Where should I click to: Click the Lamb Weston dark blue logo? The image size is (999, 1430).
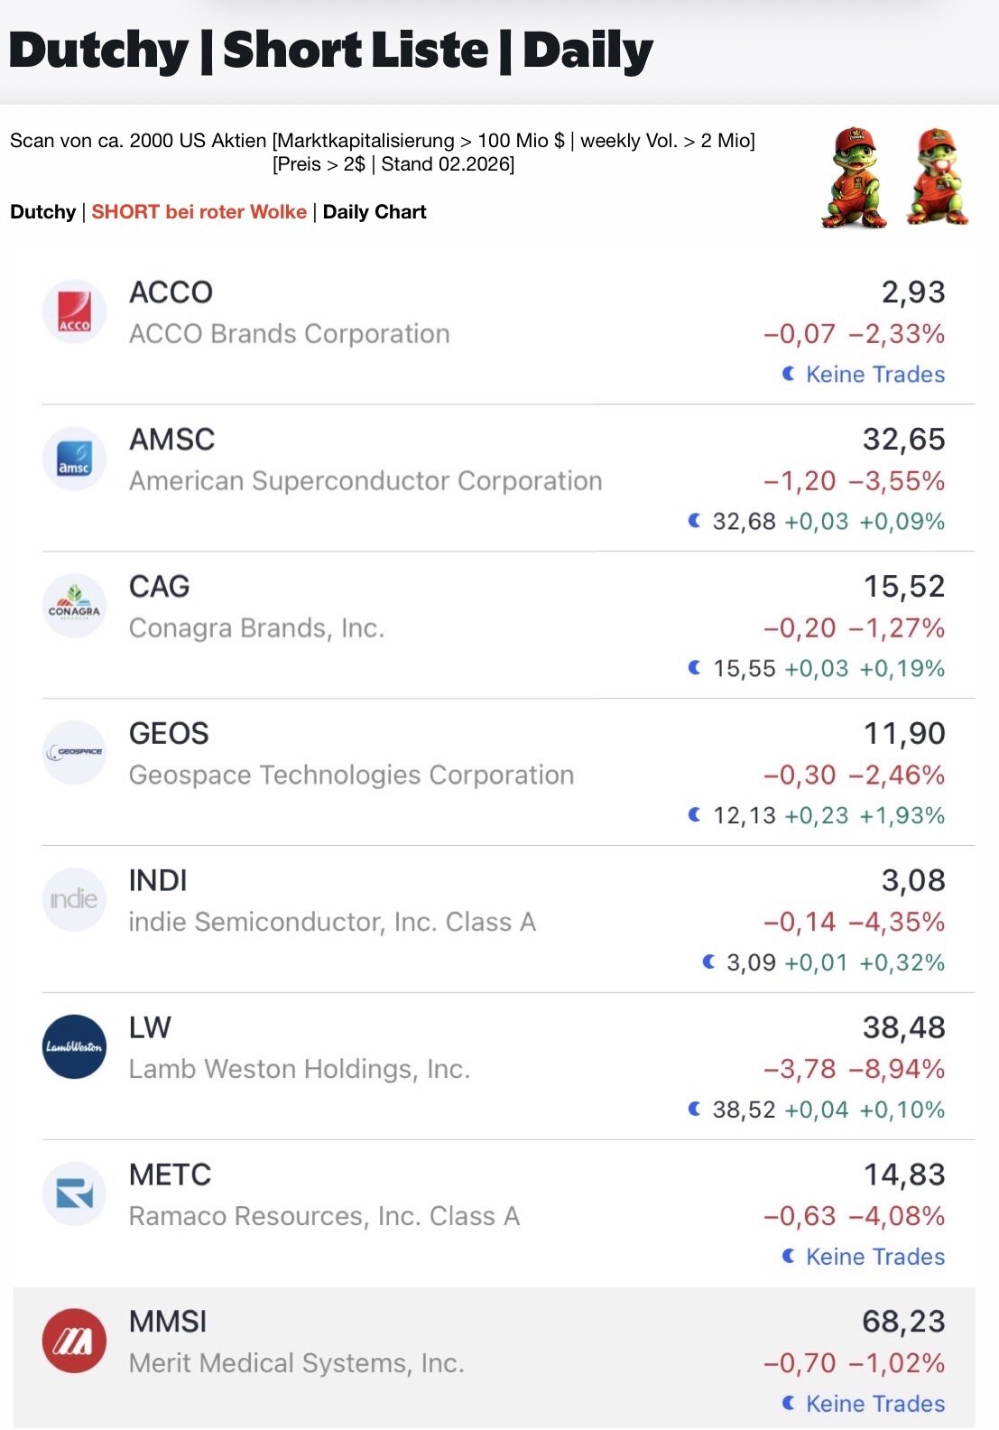(74, 1046)
